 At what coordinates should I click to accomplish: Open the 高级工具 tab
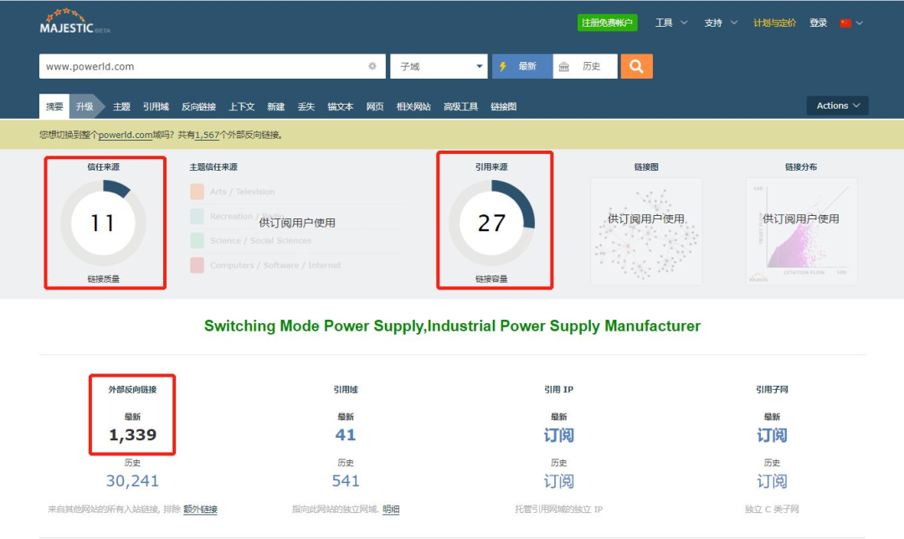click(x=460, y=106)
